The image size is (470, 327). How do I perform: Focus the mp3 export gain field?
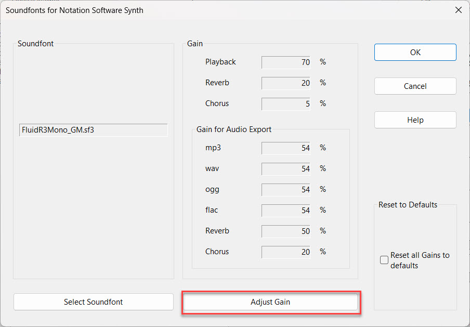coord(286,148)
